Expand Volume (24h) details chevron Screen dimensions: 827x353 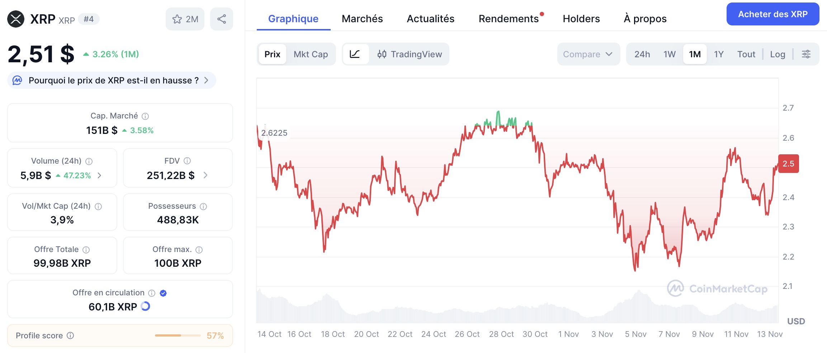(x=99, y=175)
